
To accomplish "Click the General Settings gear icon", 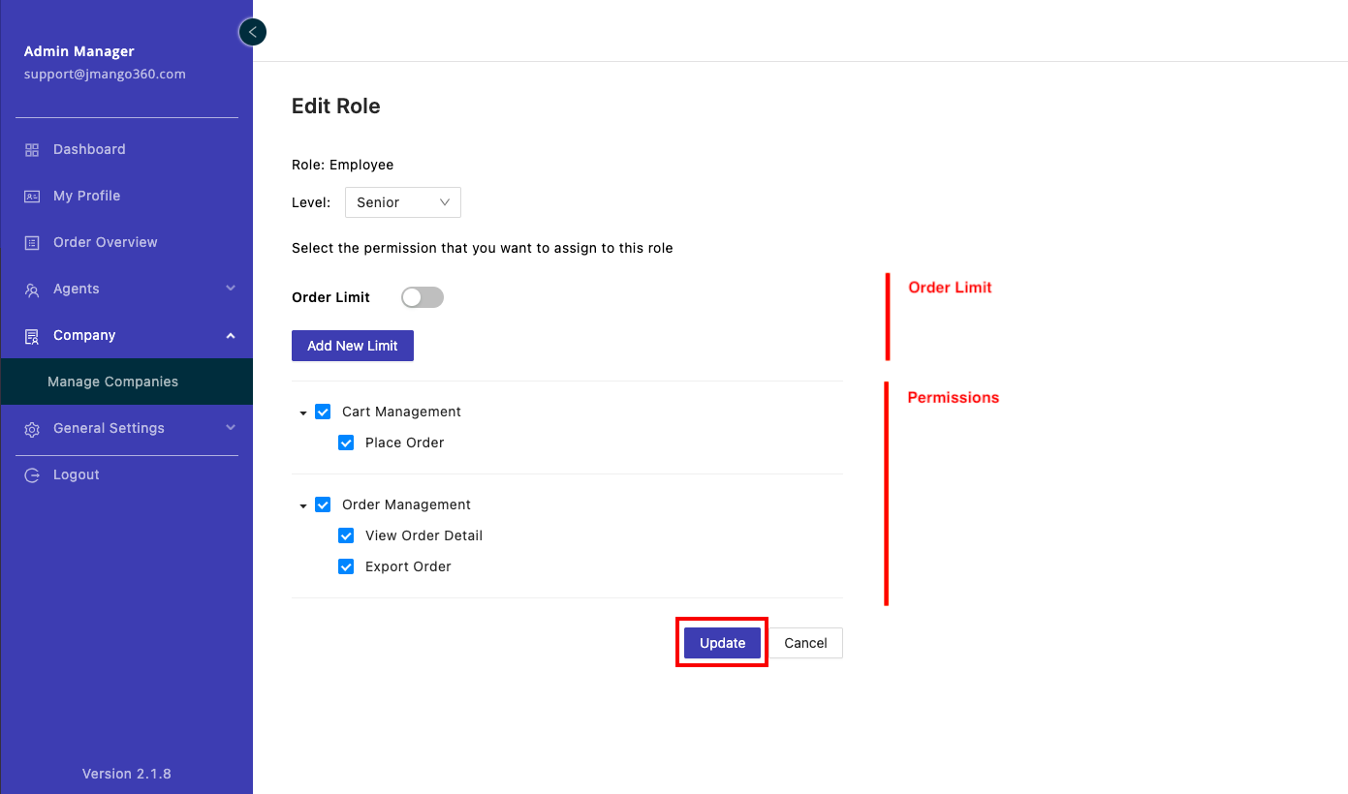I will (x=32, y=429).
